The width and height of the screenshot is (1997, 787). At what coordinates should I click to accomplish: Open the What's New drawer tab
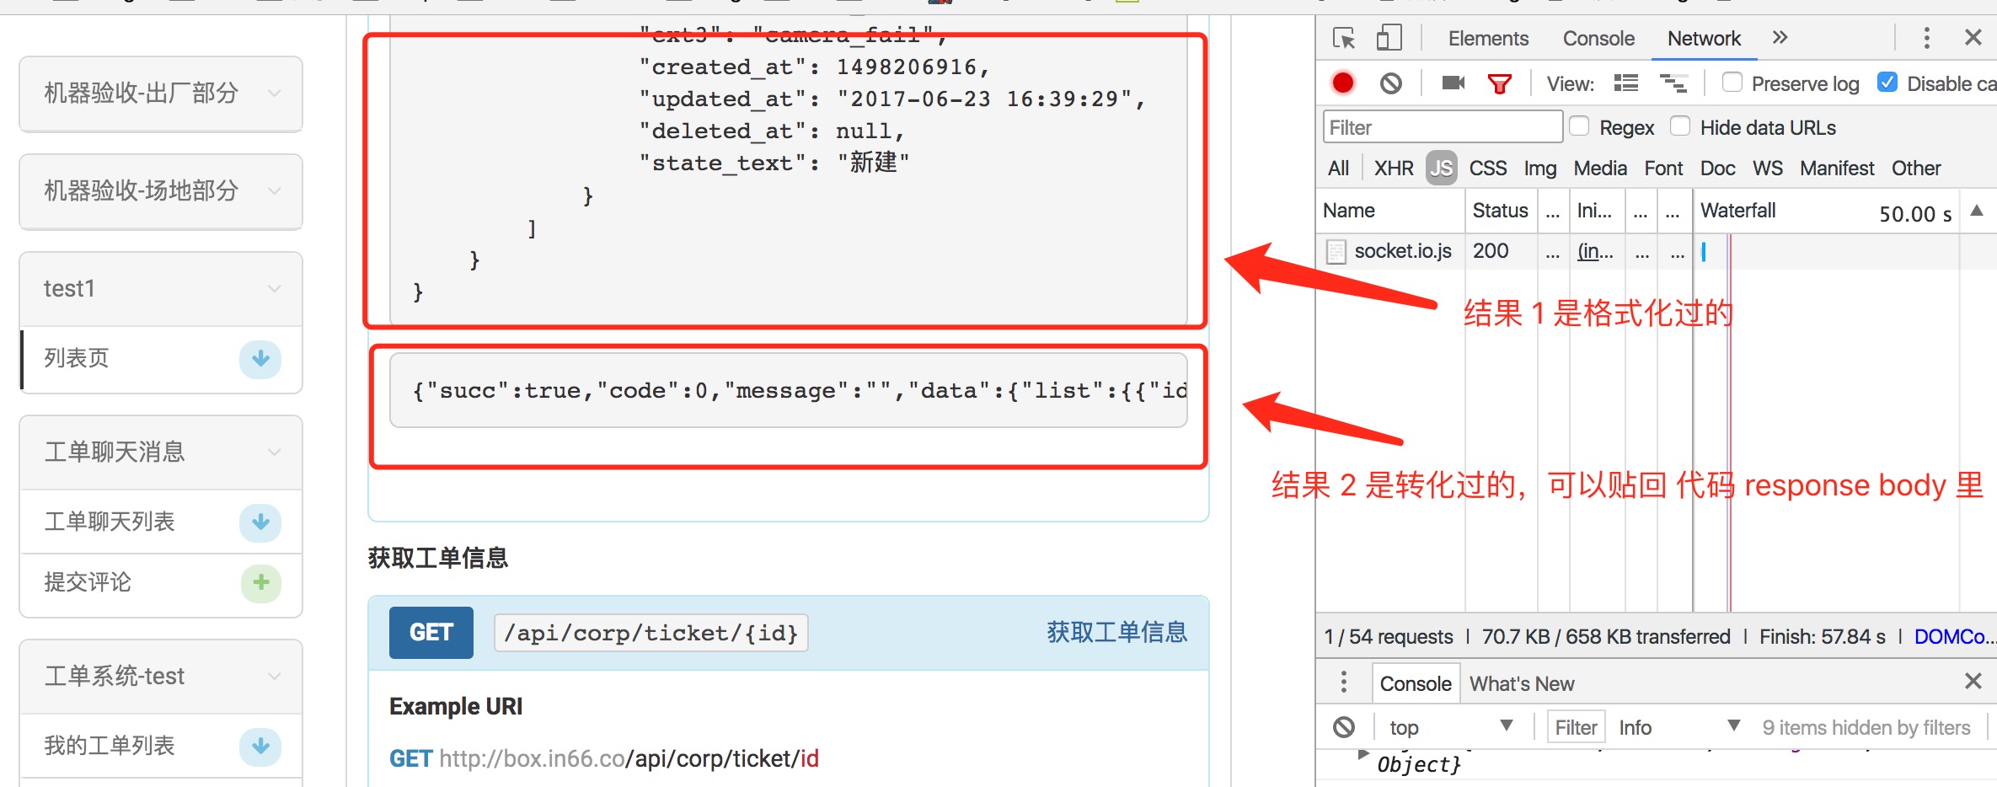point(1522,683)
